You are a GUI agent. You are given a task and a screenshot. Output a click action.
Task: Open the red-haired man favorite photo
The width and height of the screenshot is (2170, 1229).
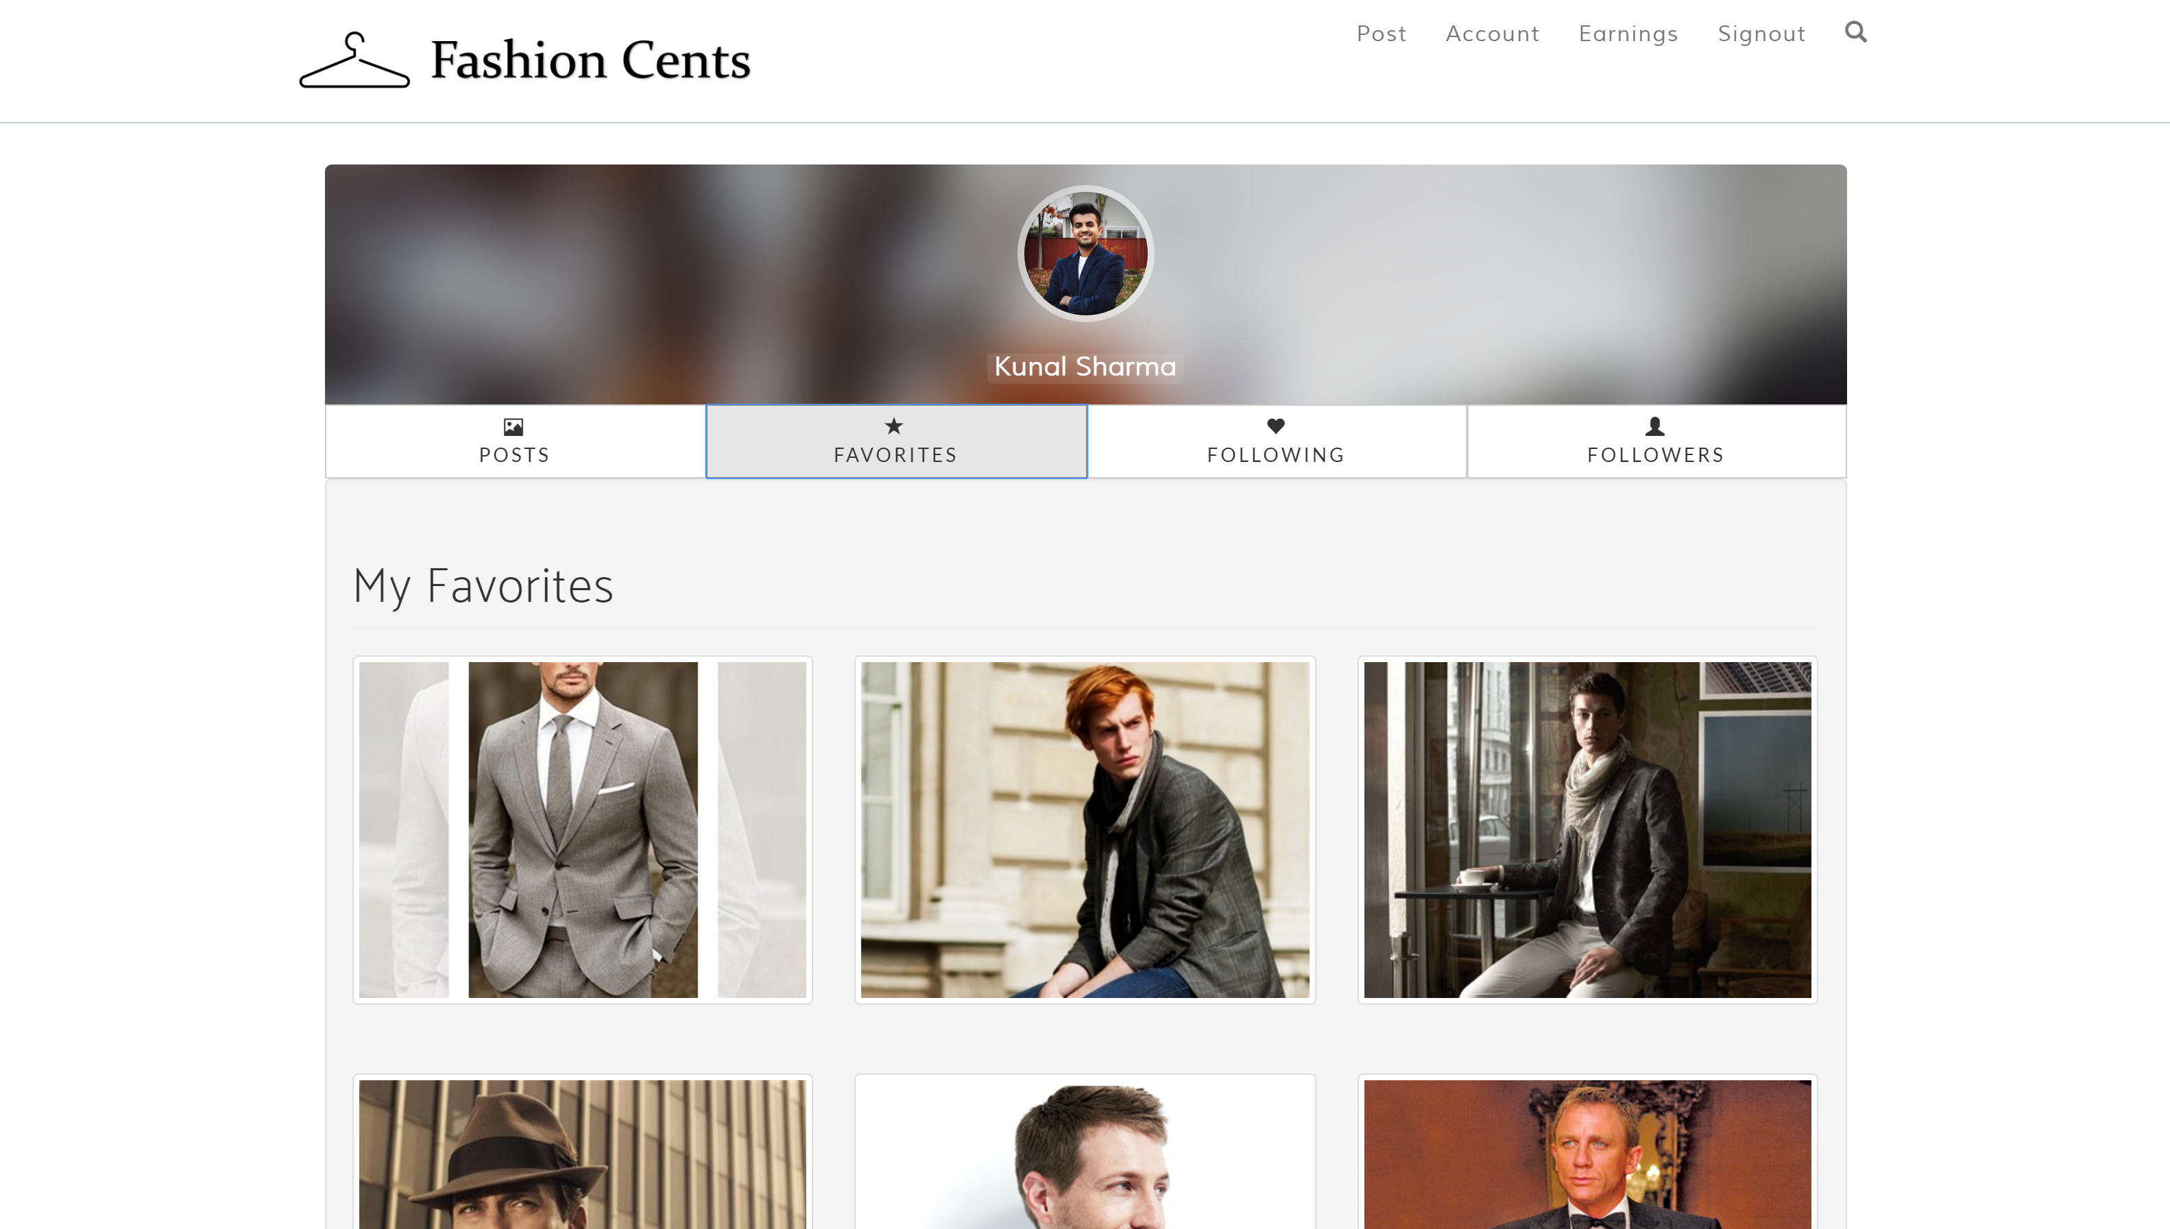point(1085,829)
